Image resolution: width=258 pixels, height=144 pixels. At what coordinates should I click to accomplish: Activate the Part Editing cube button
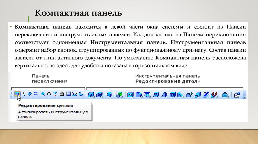click(17, 94)
